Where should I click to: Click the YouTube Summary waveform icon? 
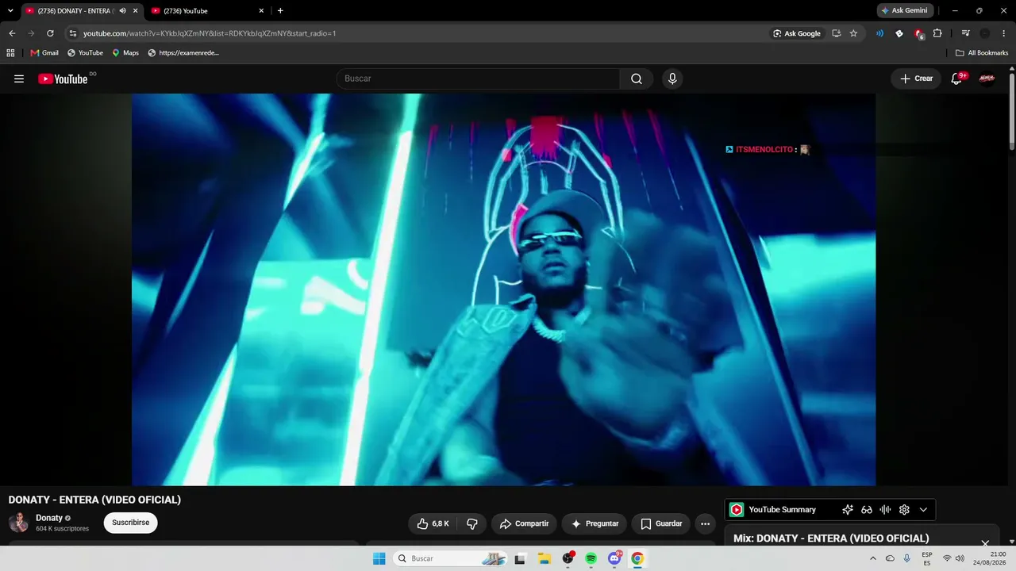[x=885, y=510]
